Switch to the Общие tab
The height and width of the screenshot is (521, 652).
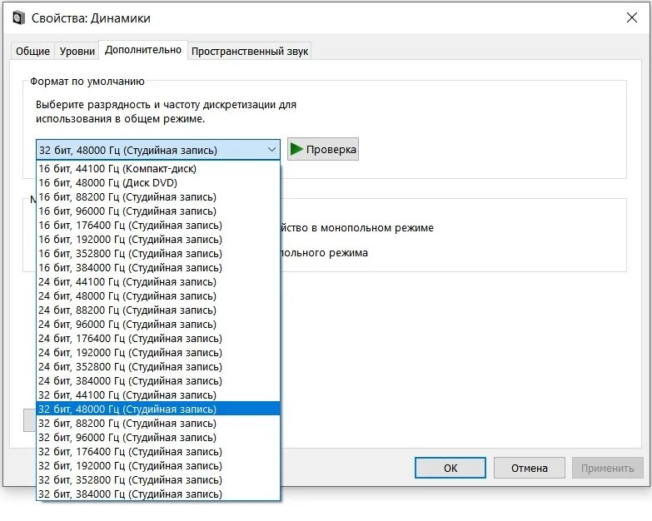pos(32,51)
